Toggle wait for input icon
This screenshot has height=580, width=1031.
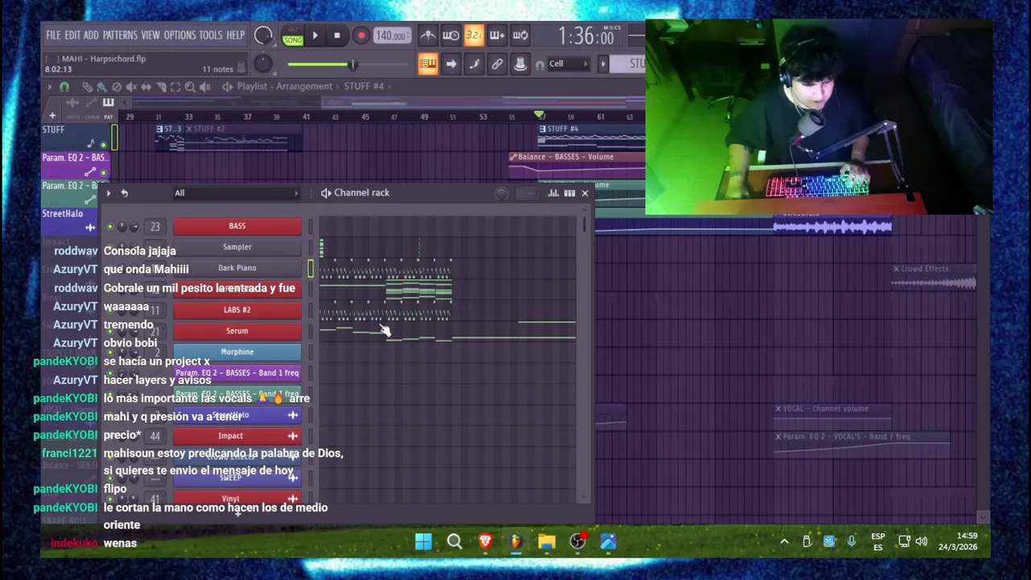tap(451, 35)
